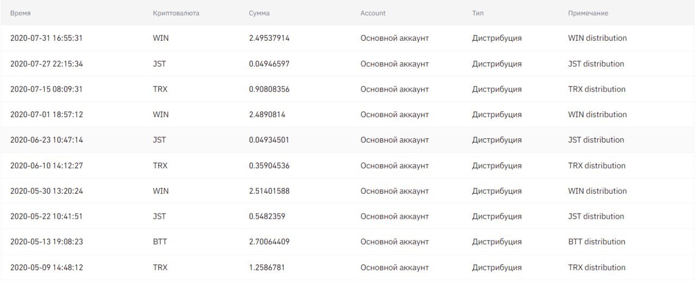Image resolution: width=696 pixels, height=286 pixels.
Task: Click amount 0.04946597
Action: click(x=269, y=64)
